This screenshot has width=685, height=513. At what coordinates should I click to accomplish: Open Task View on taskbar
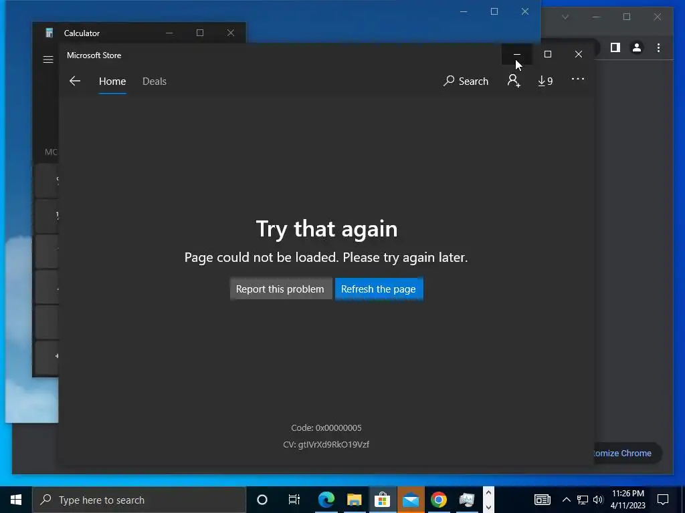[x=294, y=500]
